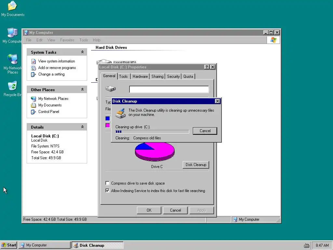Image resolution: width=333 pixels, height=250 pixels.
Task: Open the File menu in My Computer
Action: [29, 40]
